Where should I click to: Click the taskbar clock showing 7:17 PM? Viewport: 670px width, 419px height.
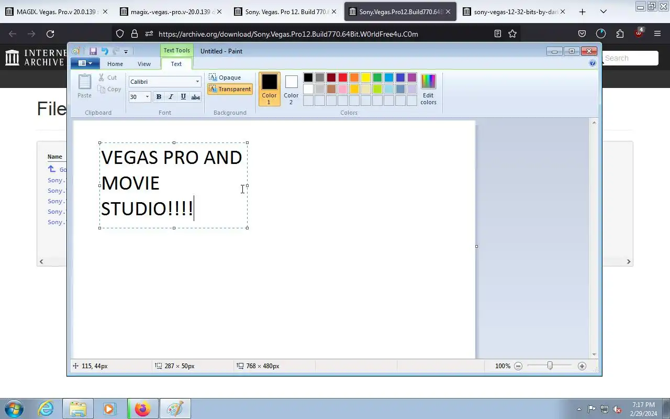pyautogui.click(x=643, y=409)
